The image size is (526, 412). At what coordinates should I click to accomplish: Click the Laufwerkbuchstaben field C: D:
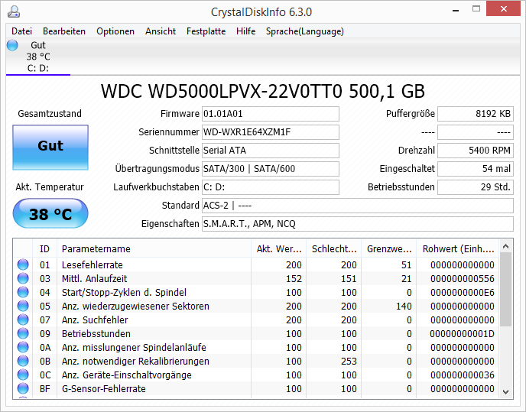click(x=271, y=187)
